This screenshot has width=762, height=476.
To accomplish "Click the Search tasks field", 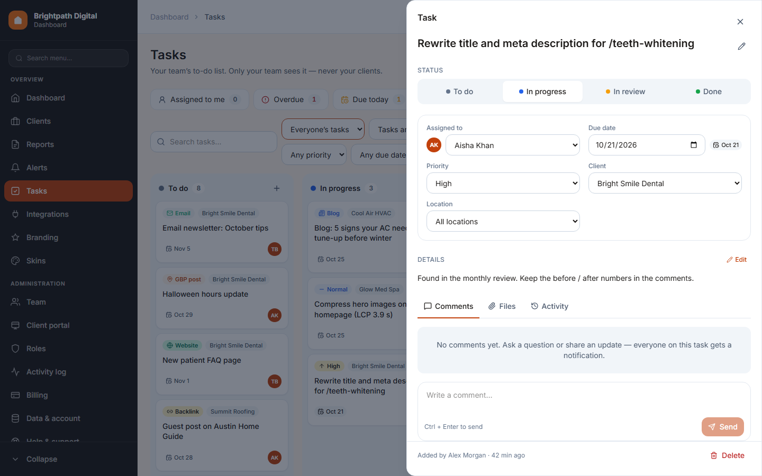I will [x=214, y=142].
